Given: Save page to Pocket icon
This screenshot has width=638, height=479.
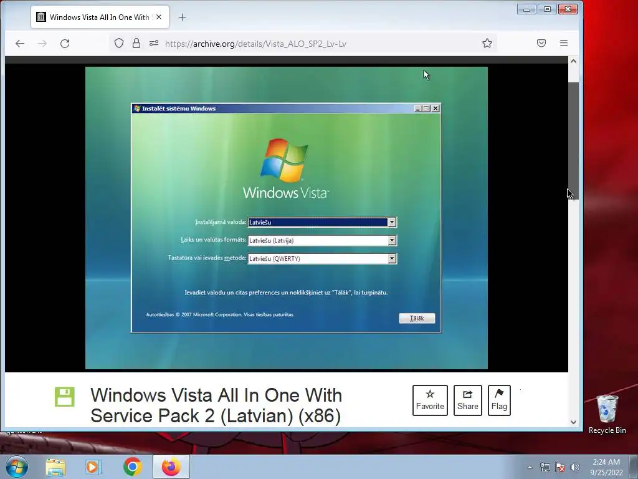Looking at the screenshot, I should click(541, 43).
